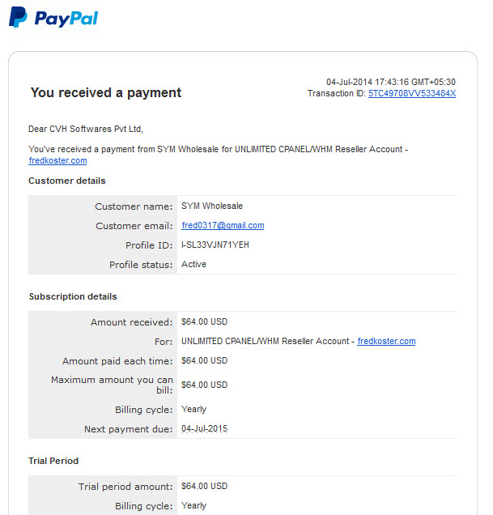Open fredkoster.com link in subscription details
493x515 pixels.
coord(386,341)
